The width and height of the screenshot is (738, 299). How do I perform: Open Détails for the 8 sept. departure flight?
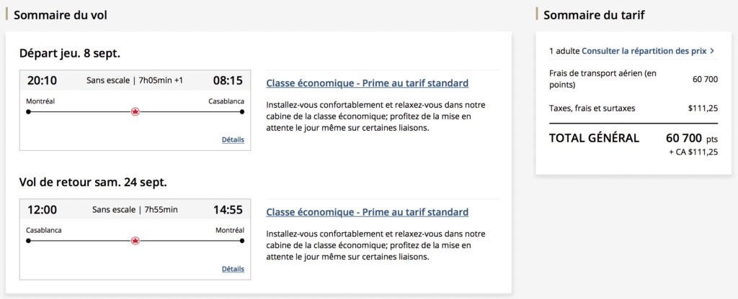(233, 139)
